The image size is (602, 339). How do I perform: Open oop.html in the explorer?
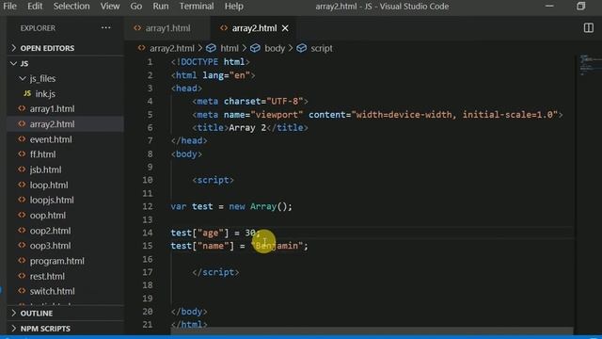pos(65,216)
